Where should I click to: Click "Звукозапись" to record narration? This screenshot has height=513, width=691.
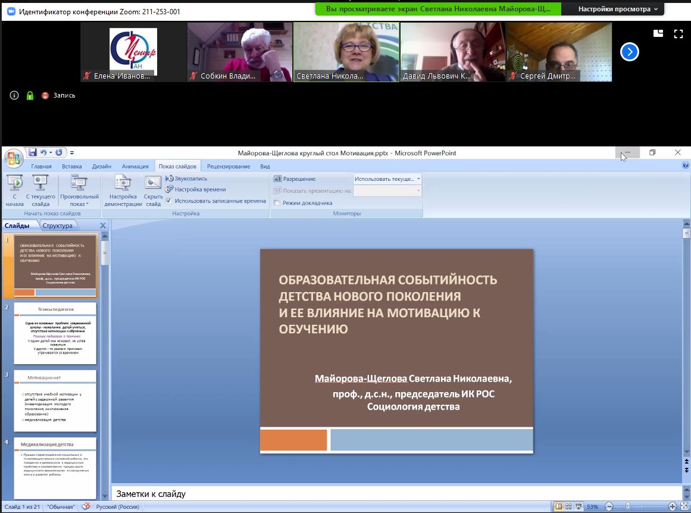tap(190, 179)
